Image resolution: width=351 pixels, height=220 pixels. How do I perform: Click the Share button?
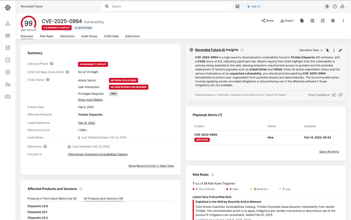[x=268, y=21]
